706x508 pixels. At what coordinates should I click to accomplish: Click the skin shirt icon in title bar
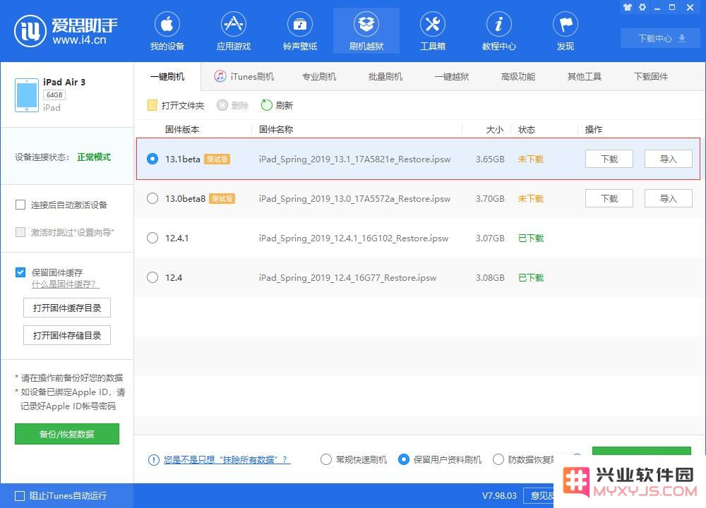(628, 7)
